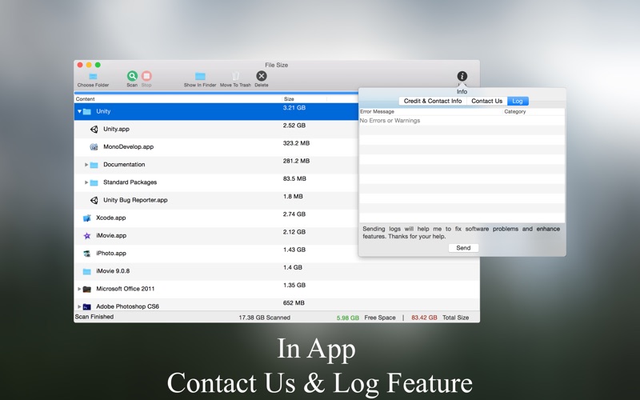The image size is (640, 400).
Task: Click the 3.21 GB size of Unity
Action: (294, 108)
